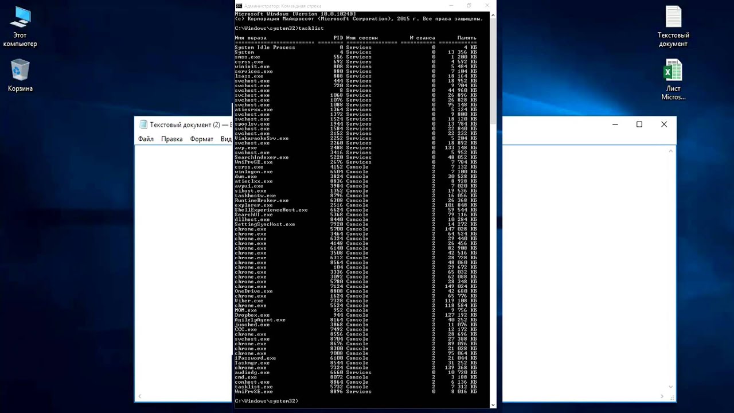Click the jusched.exe process name
This screenshot has width=734, height=413.
[x=252, y=325]
